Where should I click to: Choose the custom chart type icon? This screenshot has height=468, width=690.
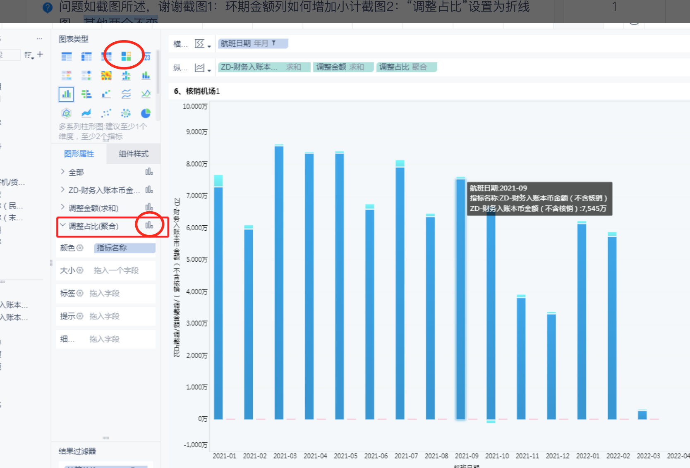click(x=126, y=57)
